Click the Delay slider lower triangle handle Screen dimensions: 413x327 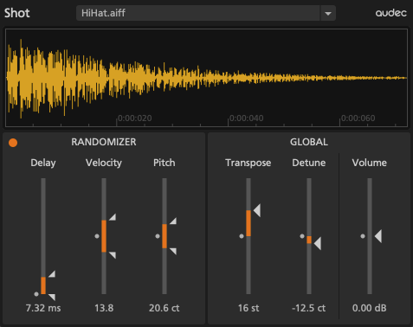coord(52,297)
